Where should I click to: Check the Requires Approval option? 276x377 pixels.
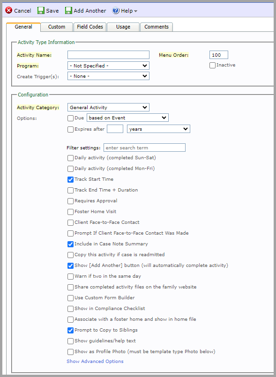[x=70, y=200]
